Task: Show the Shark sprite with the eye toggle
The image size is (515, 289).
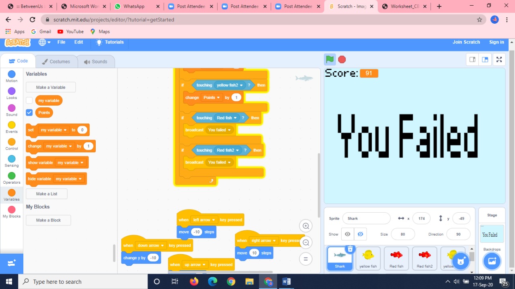Action: (x=347, y=234)
